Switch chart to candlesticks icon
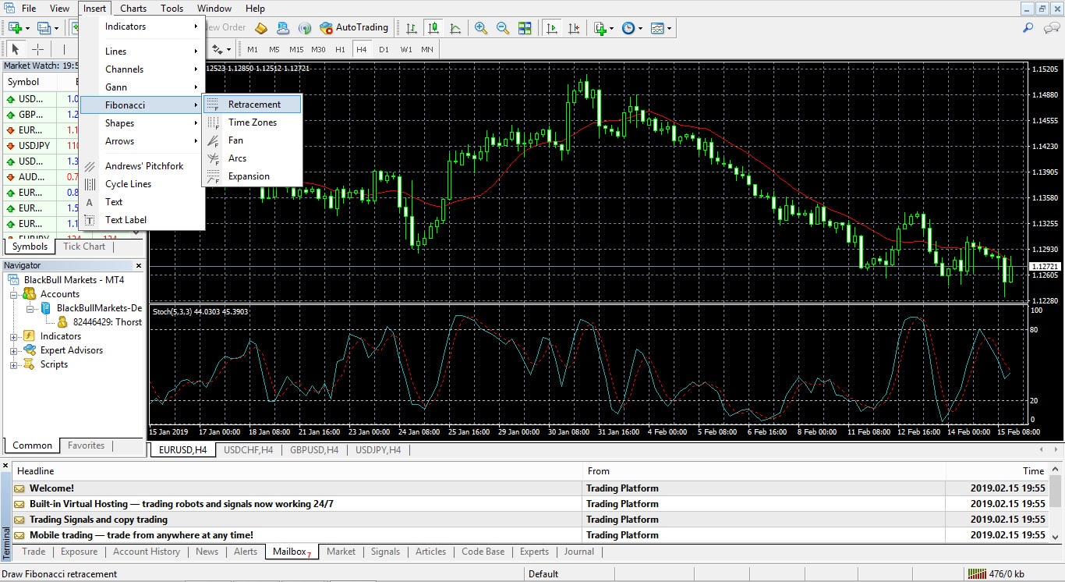Image resolution: width=1065 pixels, height=582 pixels. pyautogui.click(x=433, y=28)
